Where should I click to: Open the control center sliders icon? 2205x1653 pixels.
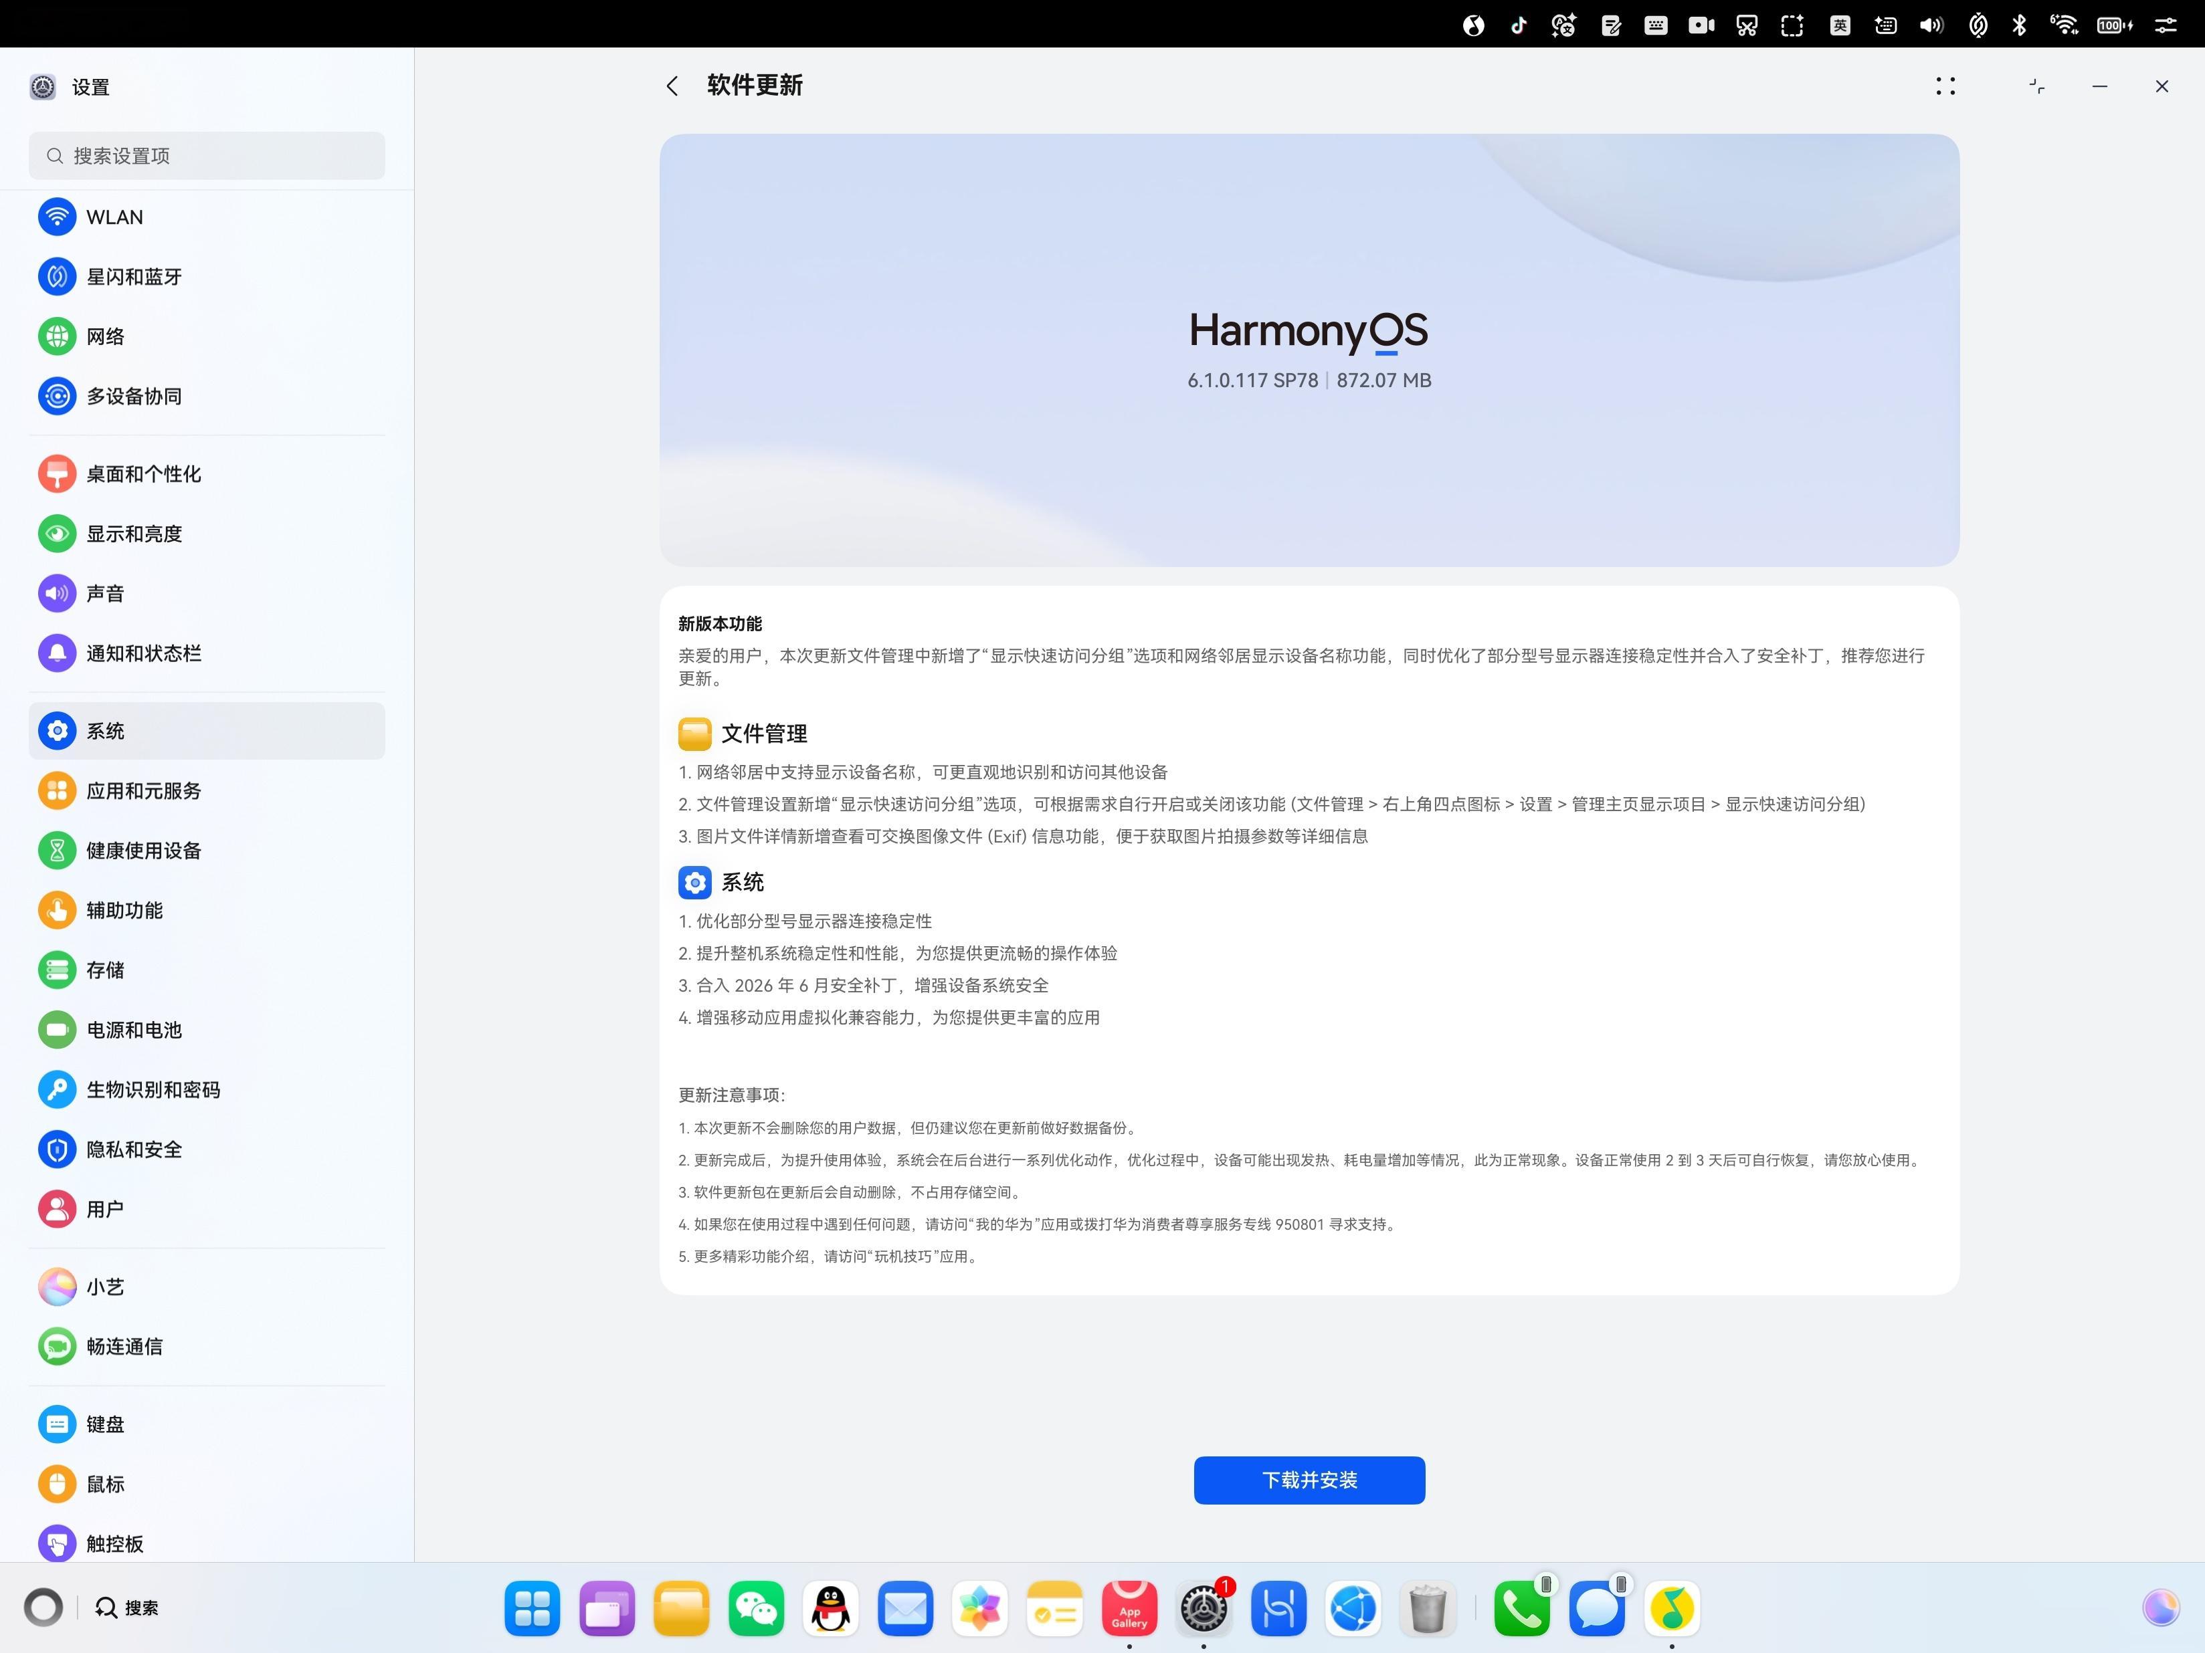pos(2165,25)
